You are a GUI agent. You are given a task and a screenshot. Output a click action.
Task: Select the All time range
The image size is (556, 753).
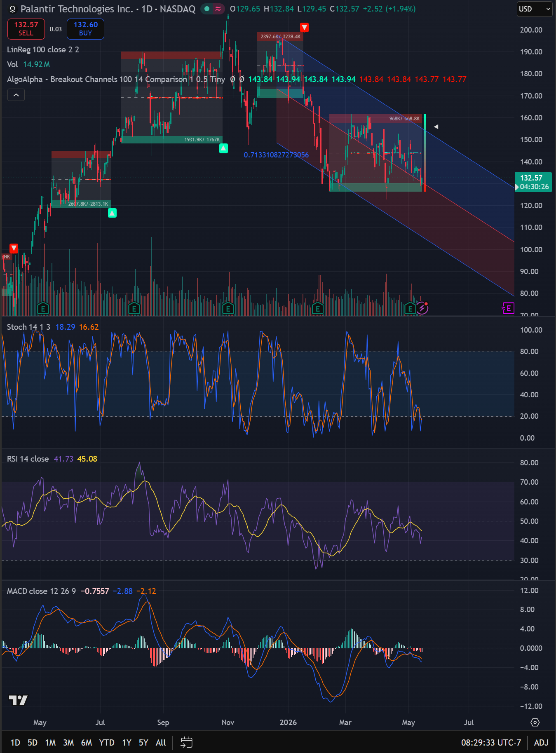[x=161, y=742]
